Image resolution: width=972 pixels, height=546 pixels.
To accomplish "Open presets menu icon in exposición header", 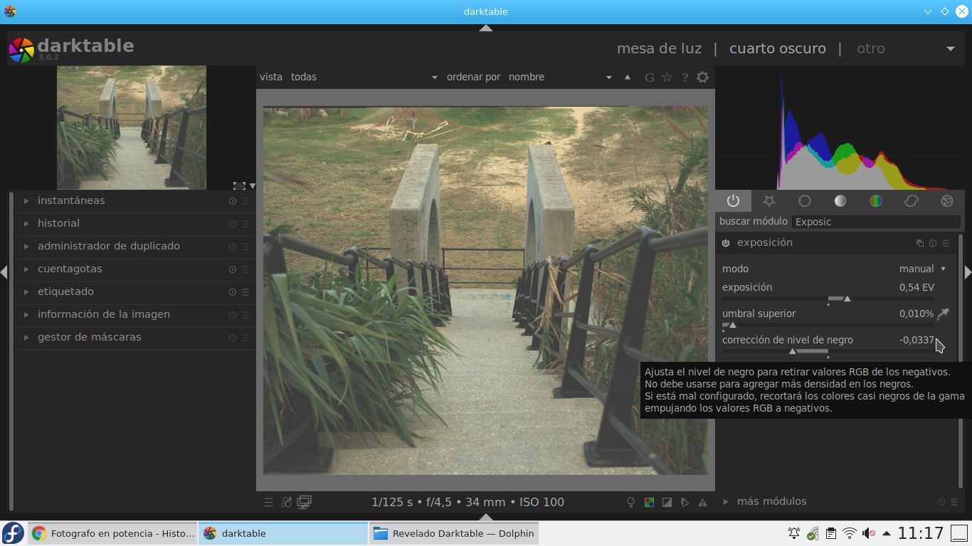I will (946, 243).
